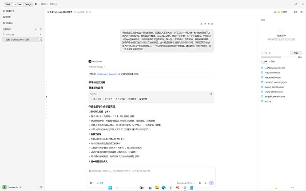The width and height of the screenshot is (306, 191).
Task: Open dingtalk_samples.json in the context list
Action: [274, 97]
